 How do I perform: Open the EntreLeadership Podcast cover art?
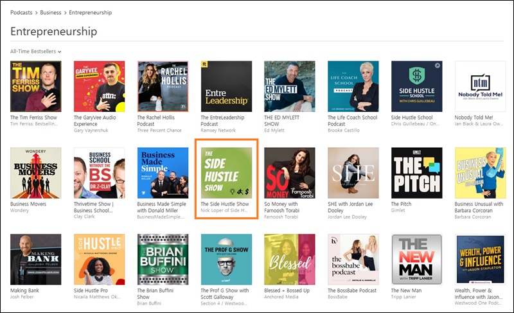coord(227,86)
